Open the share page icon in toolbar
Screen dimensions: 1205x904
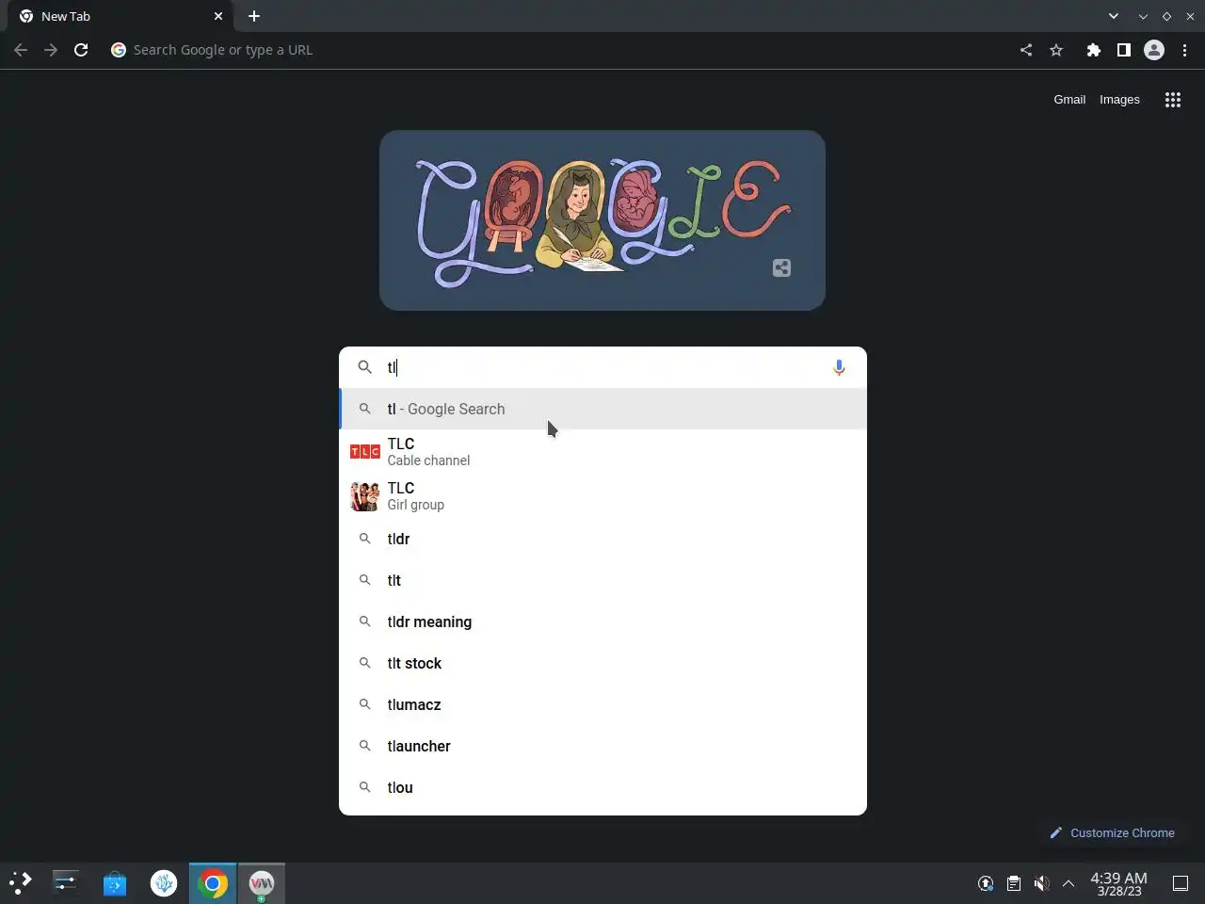pos(1026,50)
